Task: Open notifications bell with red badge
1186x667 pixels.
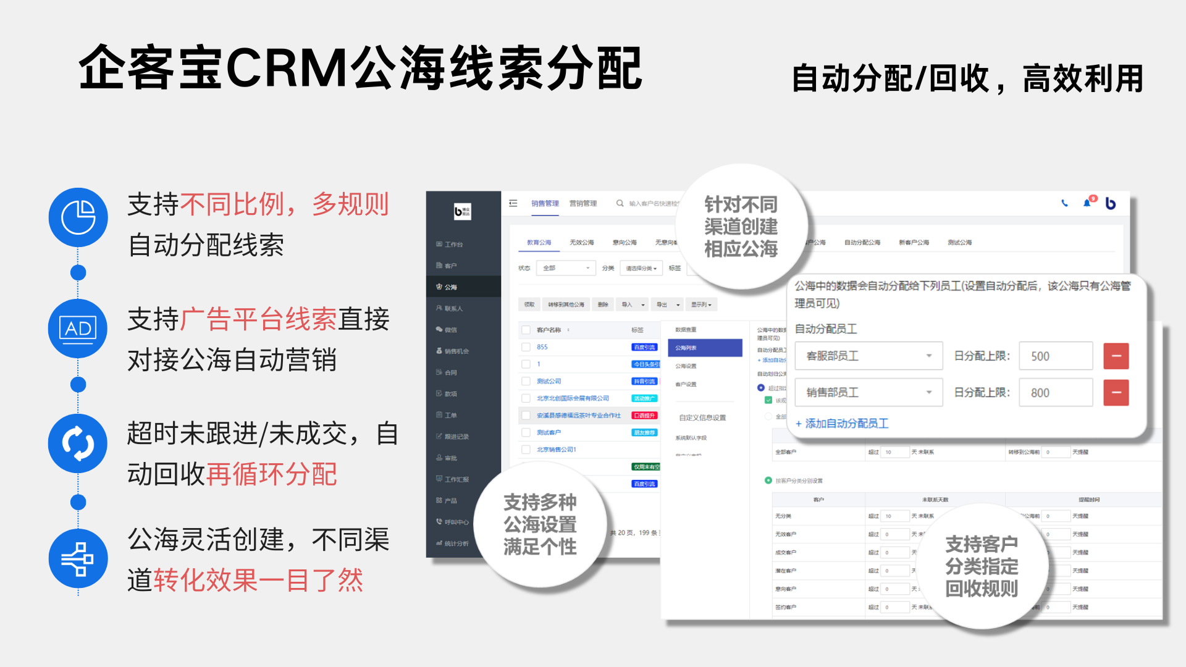Action: pos(1087,203)
